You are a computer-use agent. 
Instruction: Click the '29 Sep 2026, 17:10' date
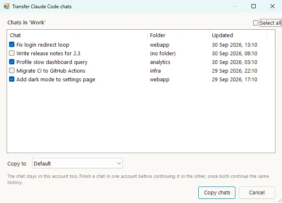pyautogui.click(x=235, y=79)
